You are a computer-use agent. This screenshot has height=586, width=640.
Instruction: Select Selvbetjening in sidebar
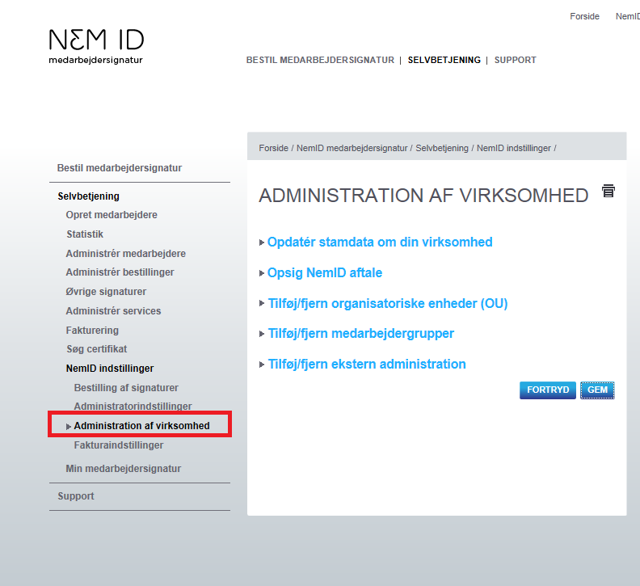(x=89, y=196)
